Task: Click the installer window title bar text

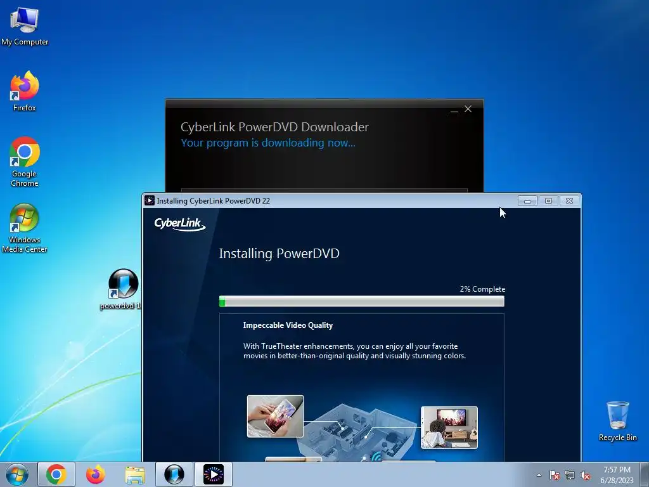Action: 213,201
